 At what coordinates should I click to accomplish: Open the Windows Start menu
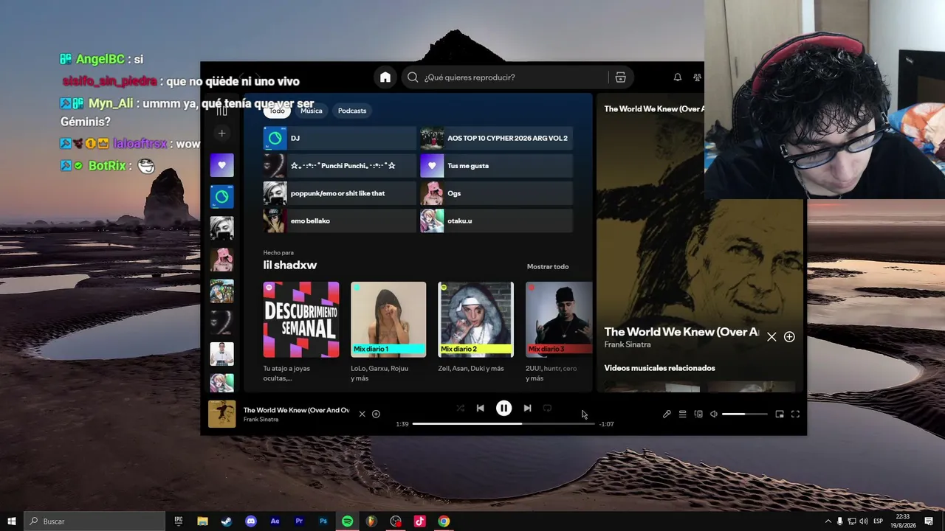coord(12,521)
